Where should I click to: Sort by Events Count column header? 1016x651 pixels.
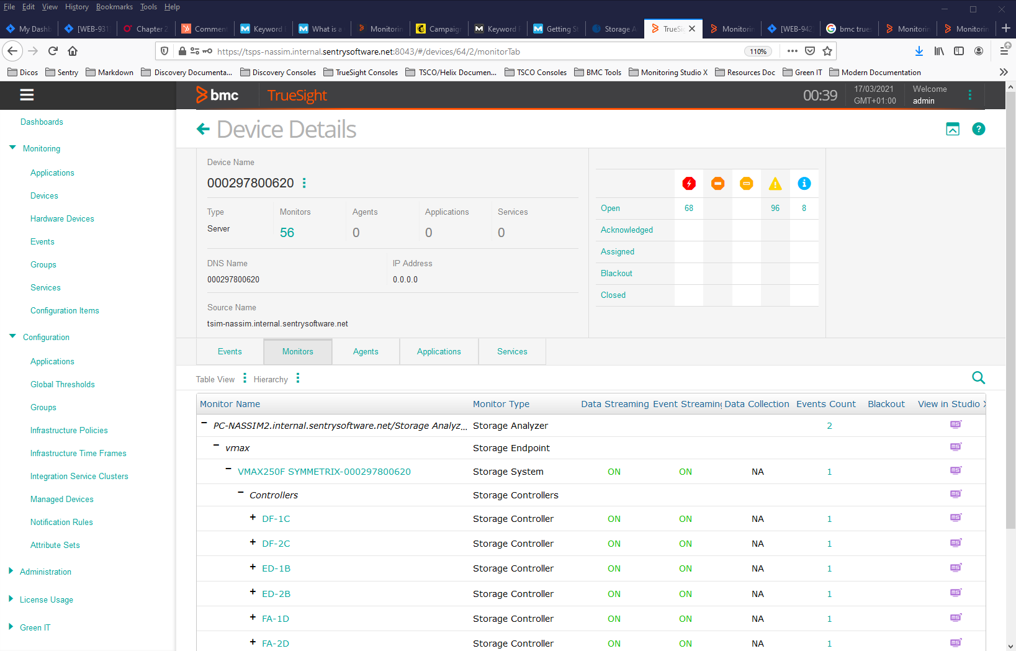click(x=826, y=404)
